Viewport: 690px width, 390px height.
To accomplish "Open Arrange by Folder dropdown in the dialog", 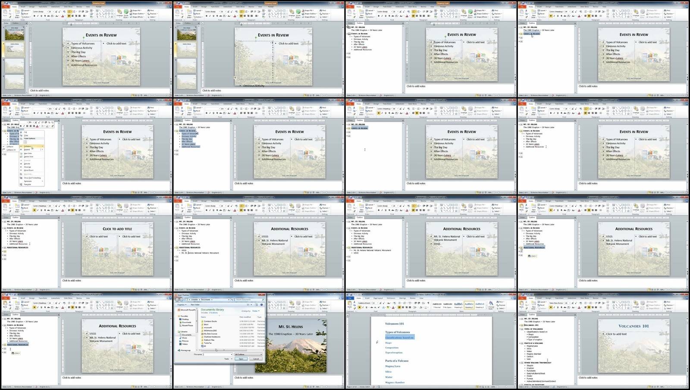I will coord(256,311).
